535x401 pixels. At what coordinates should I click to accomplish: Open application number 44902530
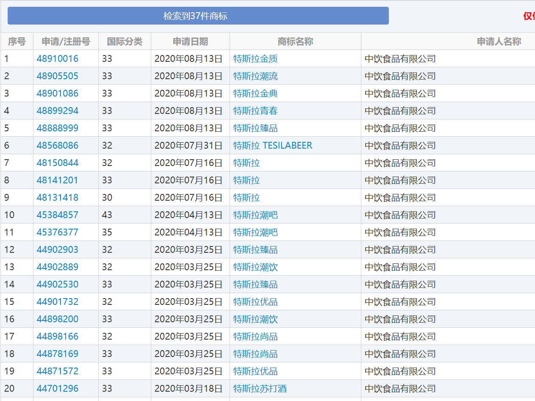[58, 285]
